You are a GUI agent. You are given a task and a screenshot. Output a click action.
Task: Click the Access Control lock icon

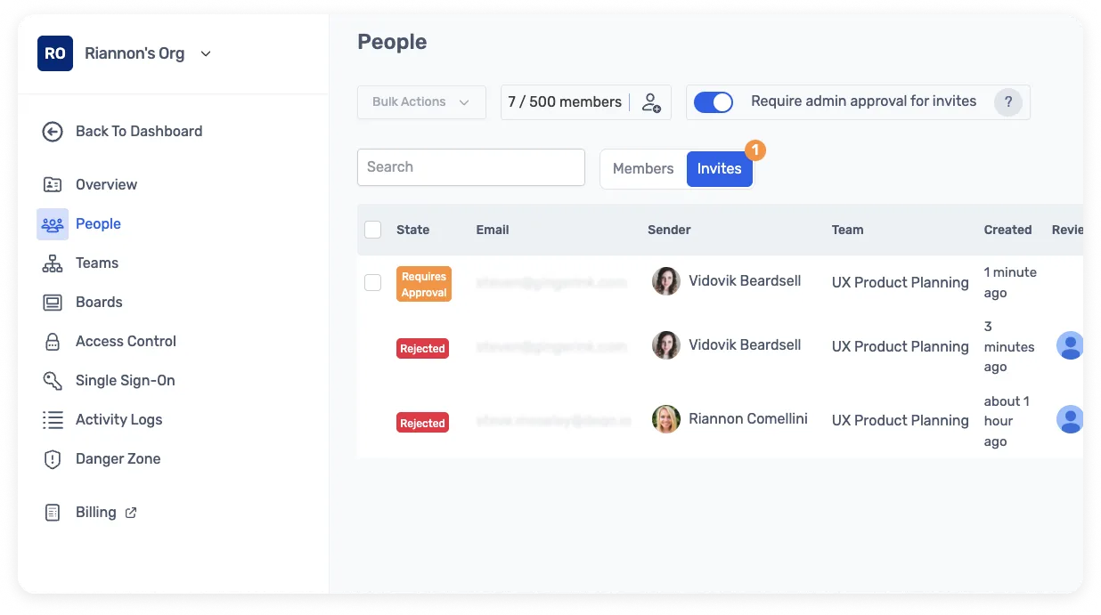(53, 342)
